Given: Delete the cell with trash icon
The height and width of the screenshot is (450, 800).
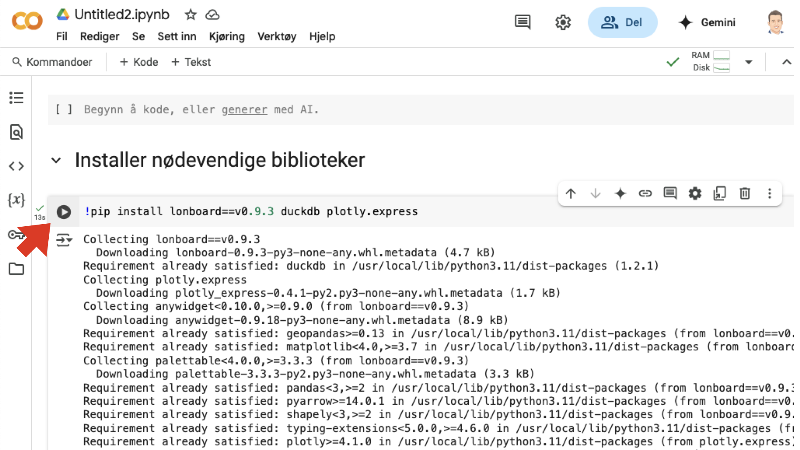Looking at the screenshot, I should pyautogui.click(x=745, y=193).
